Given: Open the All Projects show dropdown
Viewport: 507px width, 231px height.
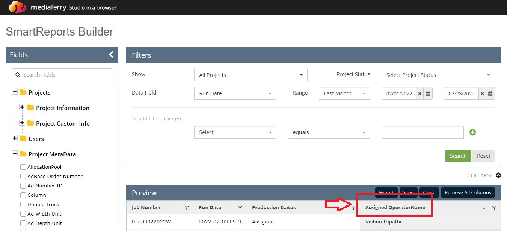Looking at the screenshot, I should click(x=250, y=75).
